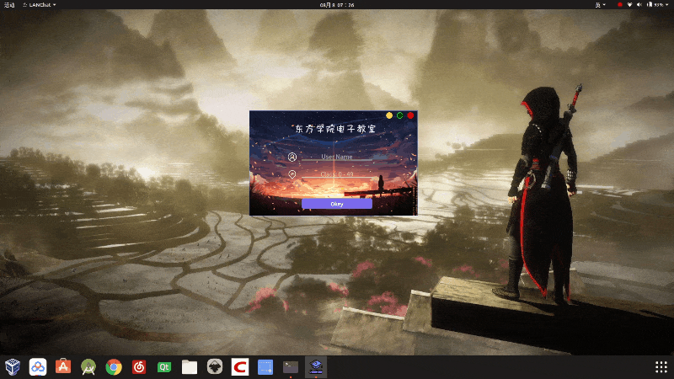Click the Wi-Fi network icon in top bar
Screen dimensions: 674x379
[629, 5]
